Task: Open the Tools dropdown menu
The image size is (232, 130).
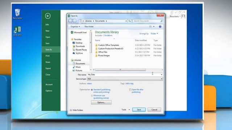Action: (x=125, y=110)
